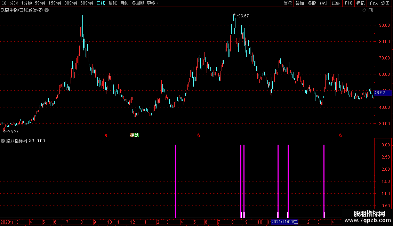The width and height of the screenshot is (393, 226).
Task: Select the 15分钟 period tab
Action: [x=55, y=3]
